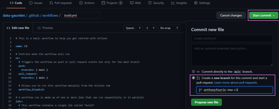The height and width of the screenshot is (109, 279).
Task: Click Propose new file button
Action: click(x=206, y=102)
